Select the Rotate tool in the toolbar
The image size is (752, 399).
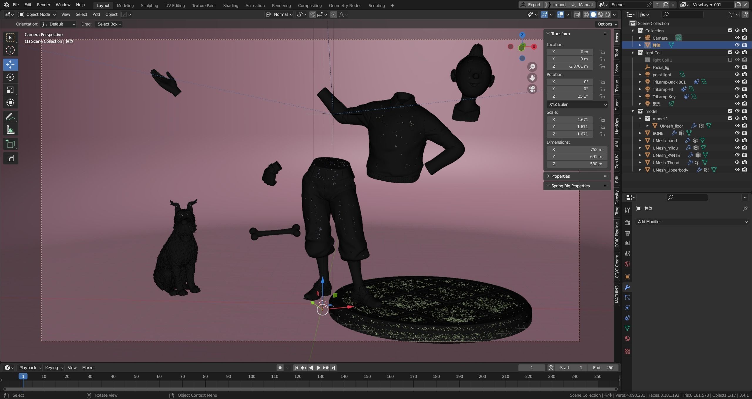(x=10, y=77)
